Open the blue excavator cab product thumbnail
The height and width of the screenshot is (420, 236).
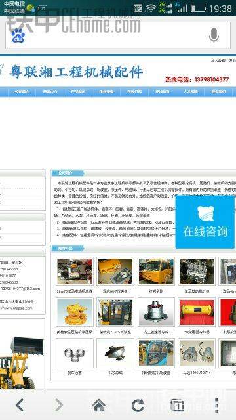point(157,353)
